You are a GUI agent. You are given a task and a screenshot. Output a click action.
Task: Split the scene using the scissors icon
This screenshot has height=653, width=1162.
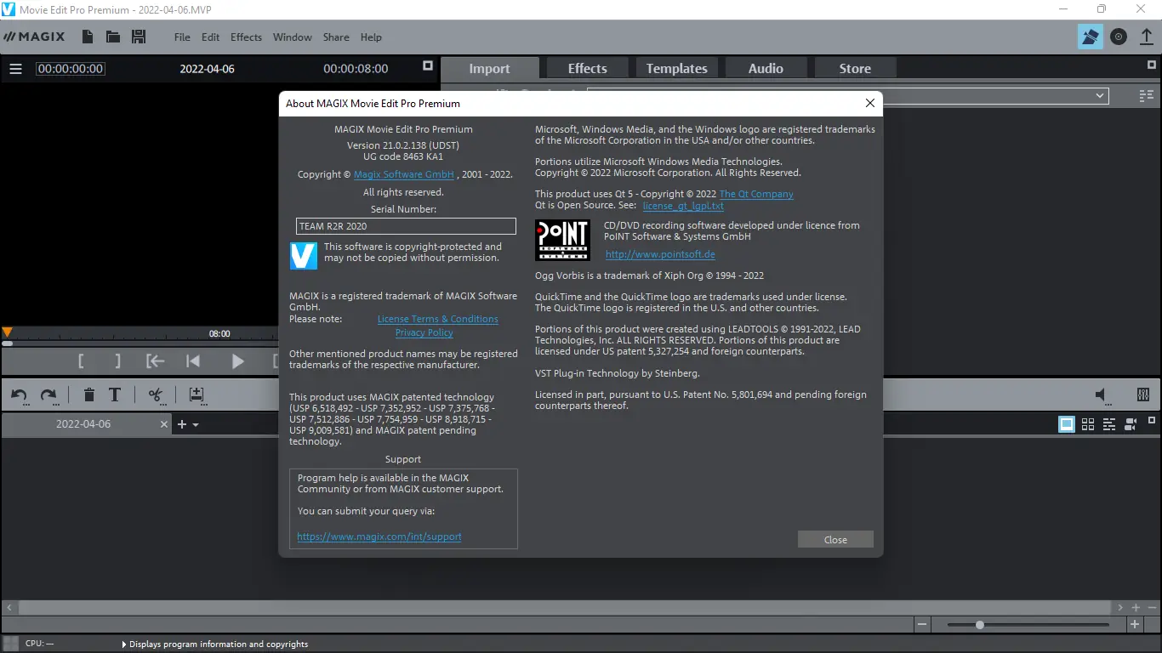click(x=155, y=395)
